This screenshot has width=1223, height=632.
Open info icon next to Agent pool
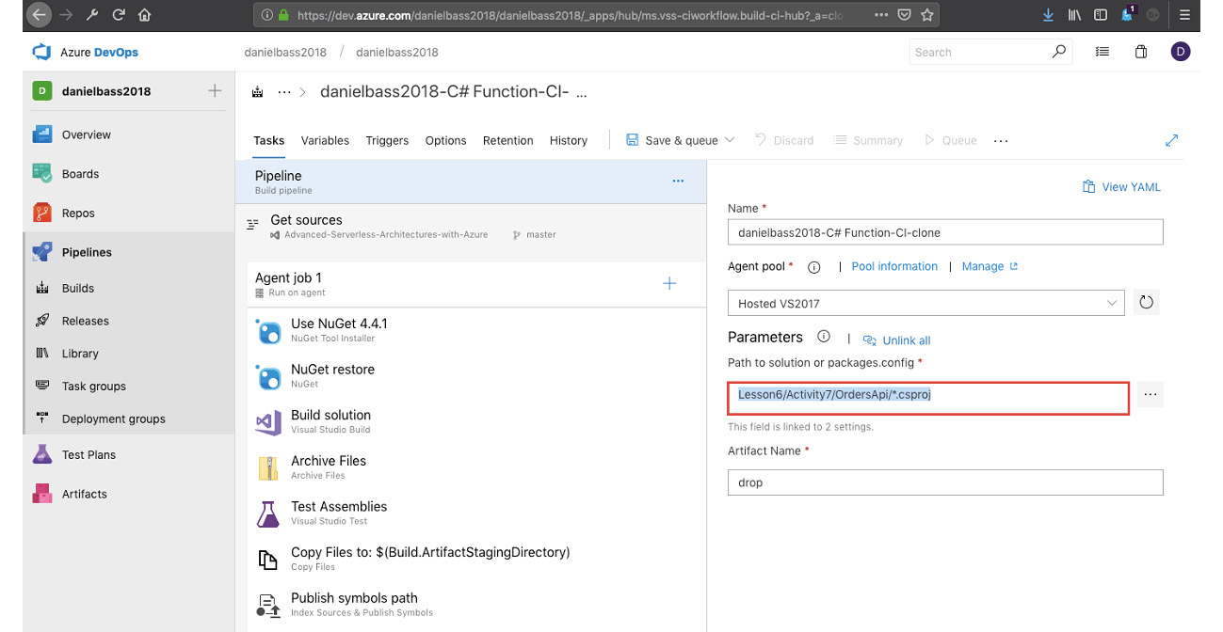click(814, 267)
